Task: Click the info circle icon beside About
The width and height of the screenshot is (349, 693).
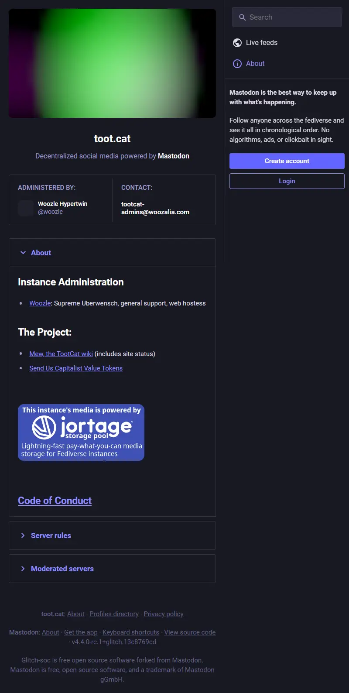Action: pos(237,64)
